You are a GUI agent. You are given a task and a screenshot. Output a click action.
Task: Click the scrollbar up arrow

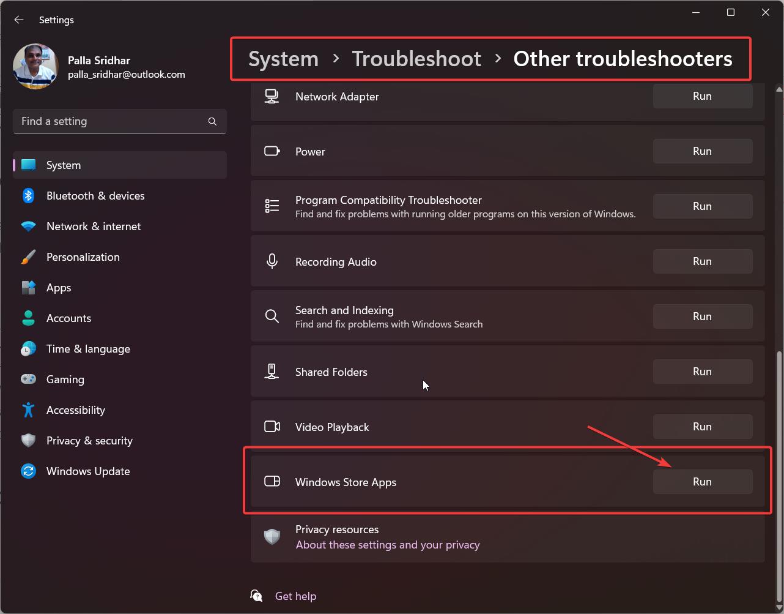[x=779, y=89]
